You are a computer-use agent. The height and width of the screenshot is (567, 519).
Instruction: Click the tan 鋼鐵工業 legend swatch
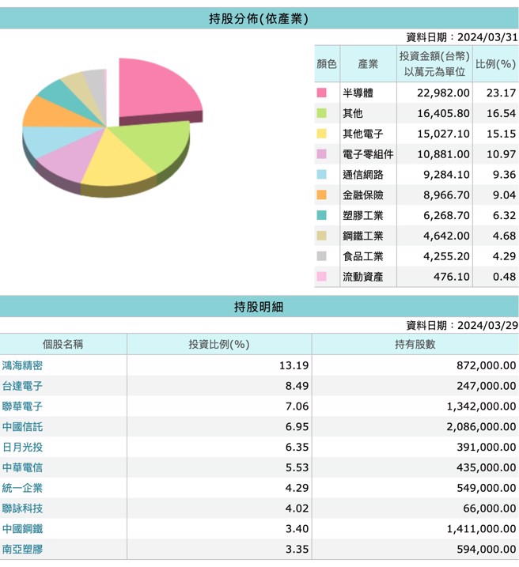(x=321, y=236)
